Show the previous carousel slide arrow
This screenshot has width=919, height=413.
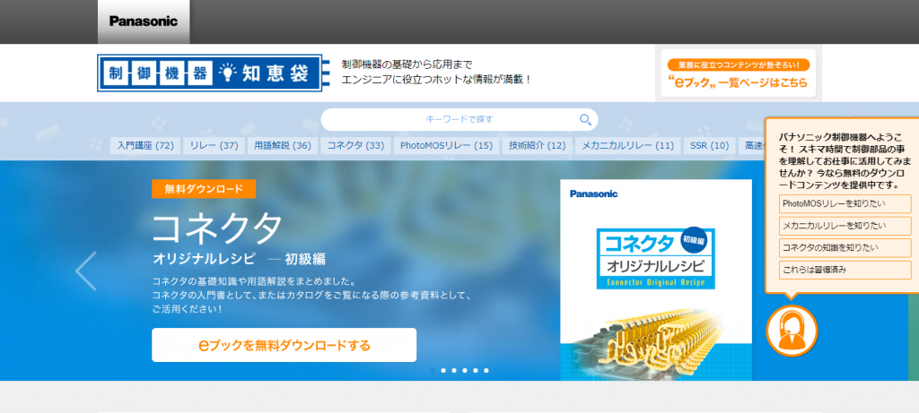coord(86,271)
